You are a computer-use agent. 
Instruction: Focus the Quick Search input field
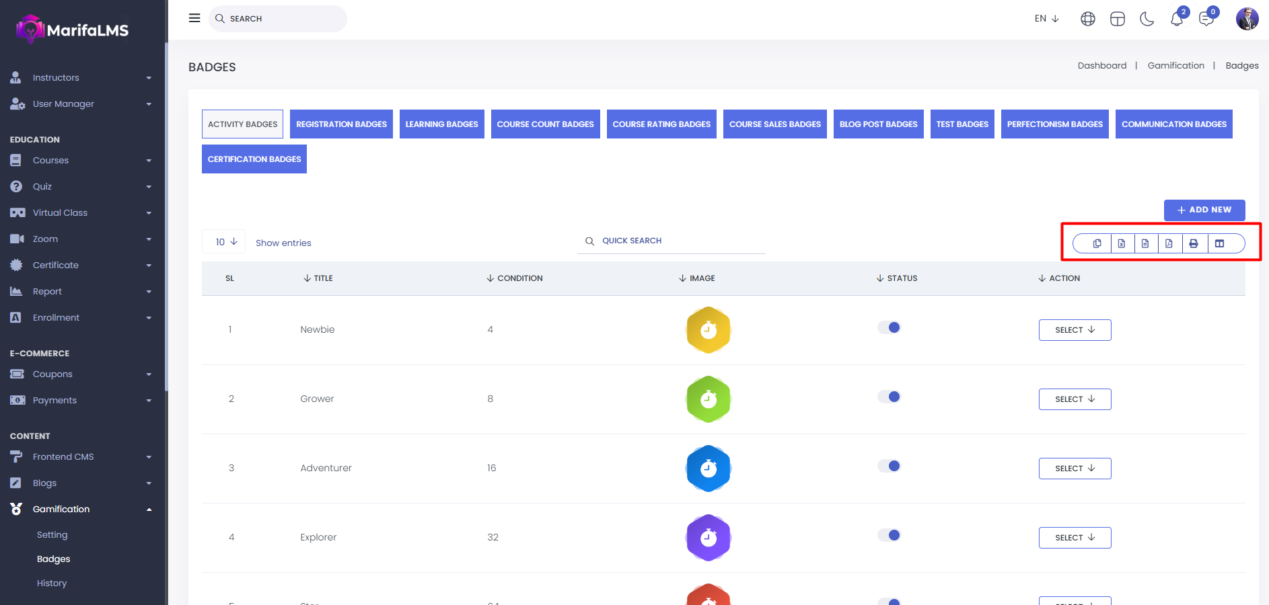(x=680, y=241)
